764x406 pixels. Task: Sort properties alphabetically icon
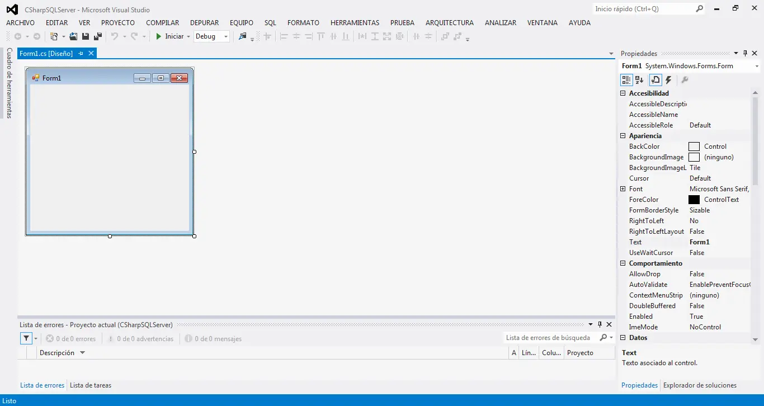click(x=639, y=80)
